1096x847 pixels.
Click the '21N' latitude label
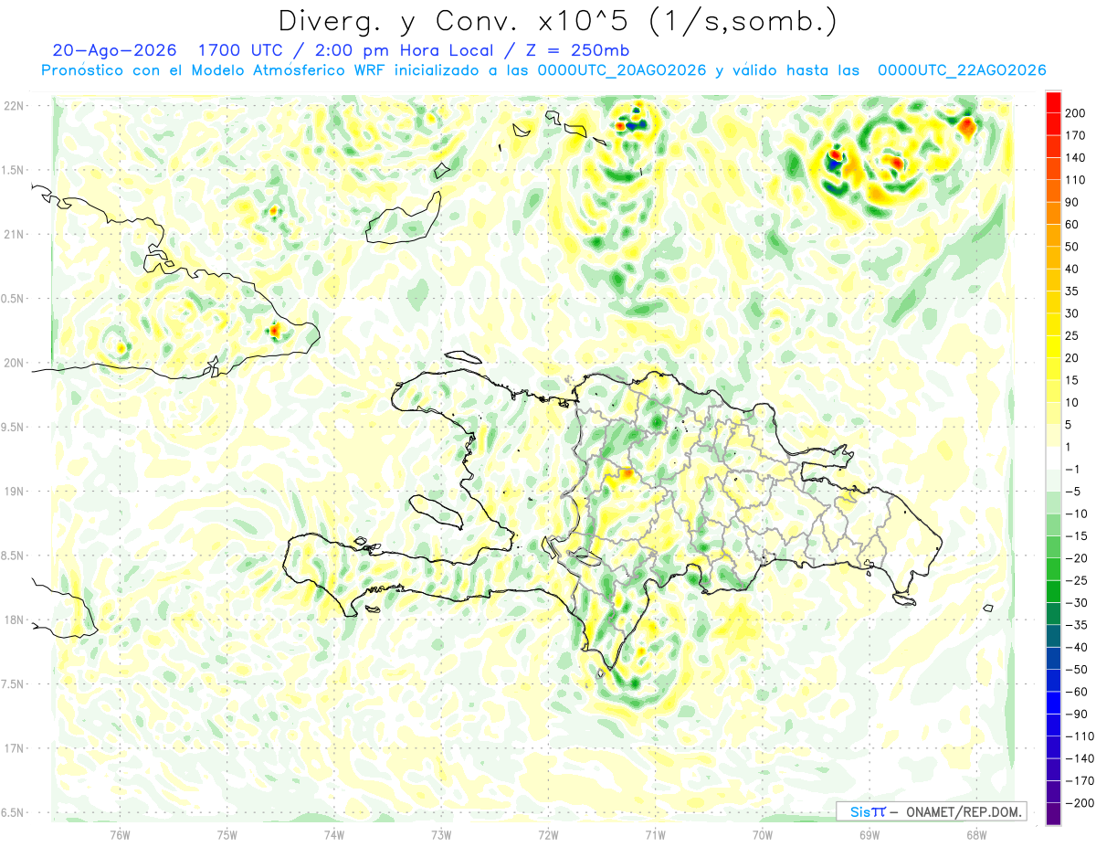[15, 235]
